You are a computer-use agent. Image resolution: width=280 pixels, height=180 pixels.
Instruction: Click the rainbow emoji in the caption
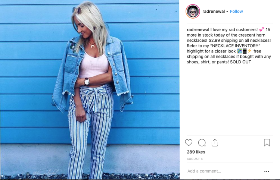pos(239,51)
